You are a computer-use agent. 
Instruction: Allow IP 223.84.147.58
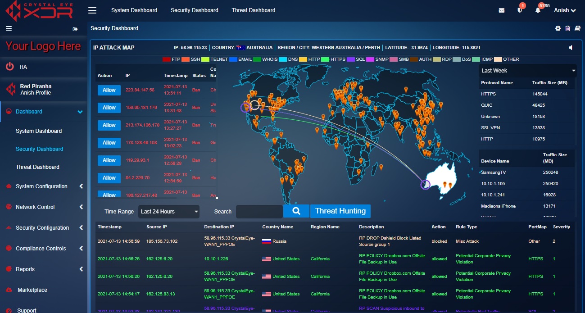click(x=109, y=90)
